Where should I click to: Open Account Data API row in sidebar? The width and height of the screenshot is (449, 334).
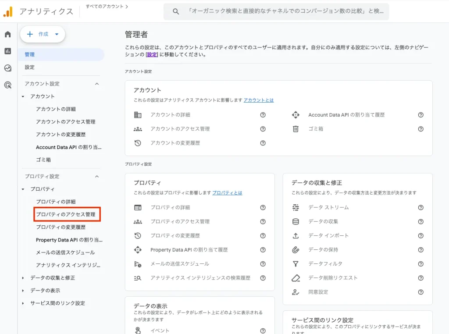(69, 147)
